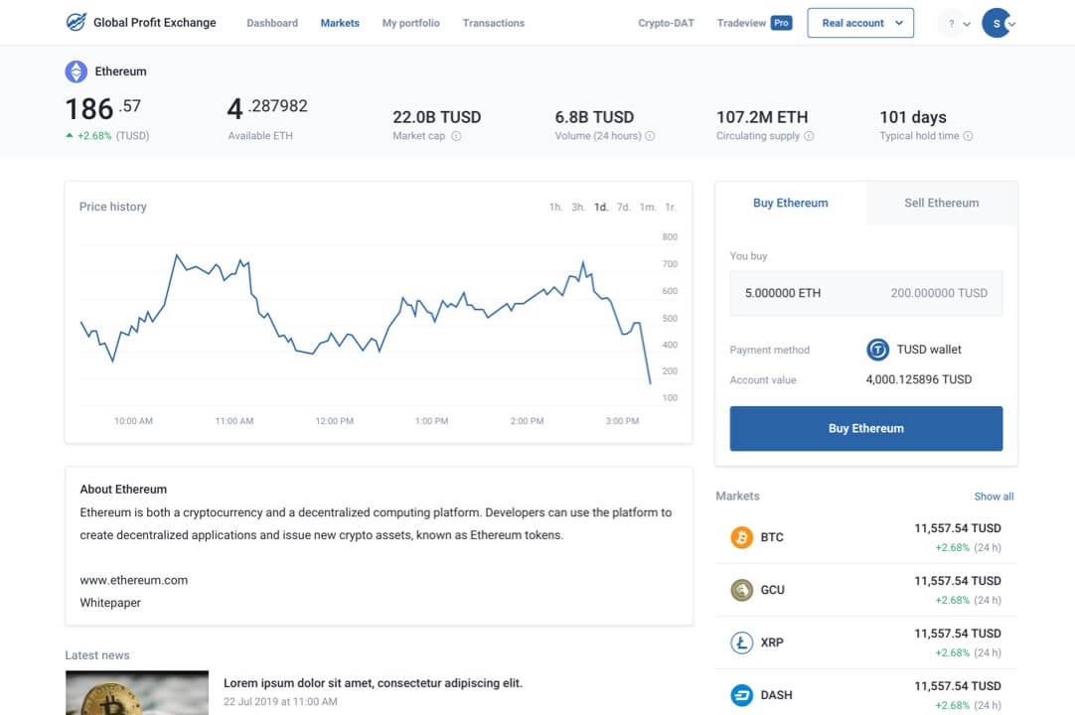
Task: Click the GCU market row label
Action: [x=773, y=590]
